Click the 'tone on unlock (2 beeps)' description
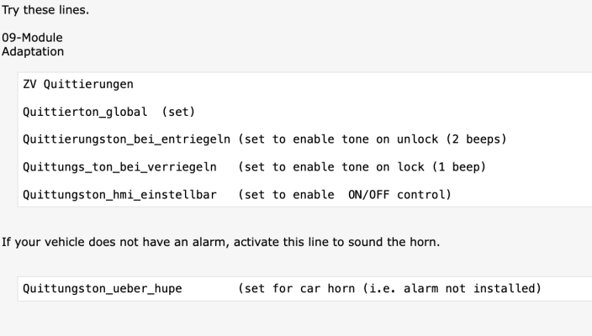Image resolution: width=592 pixels, height=336 pixels. coord(424,139)
